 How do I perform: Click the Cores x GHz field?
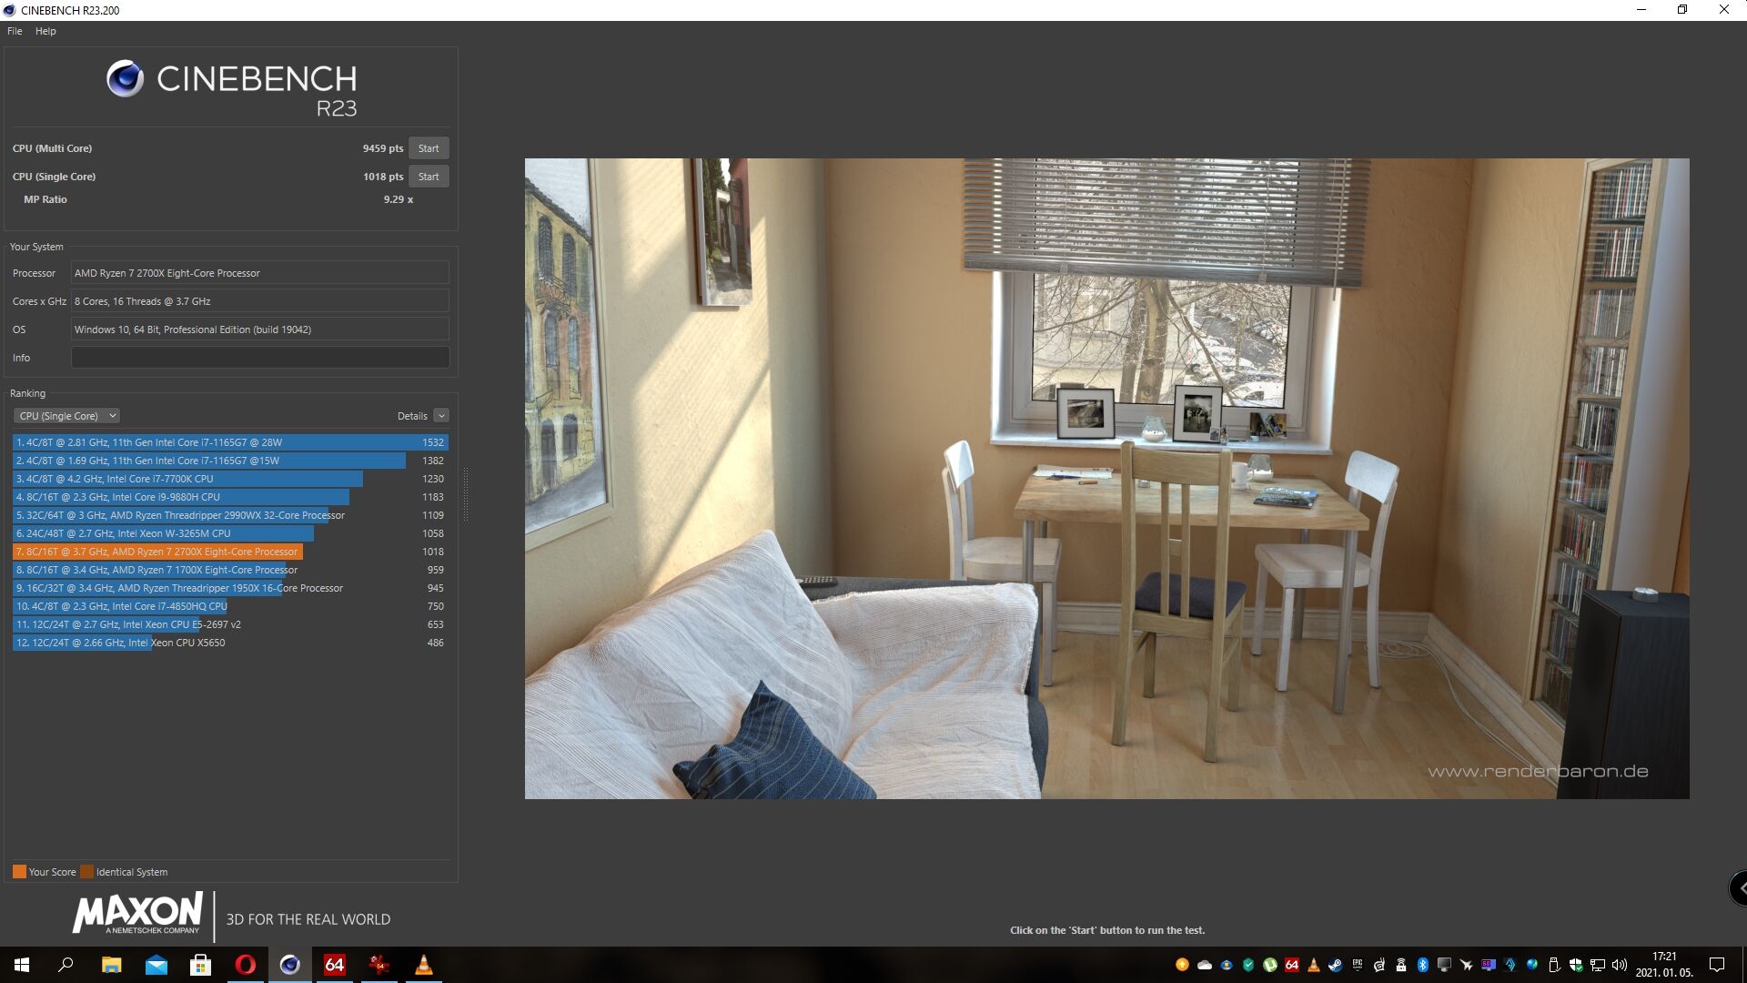coord(260,301)
